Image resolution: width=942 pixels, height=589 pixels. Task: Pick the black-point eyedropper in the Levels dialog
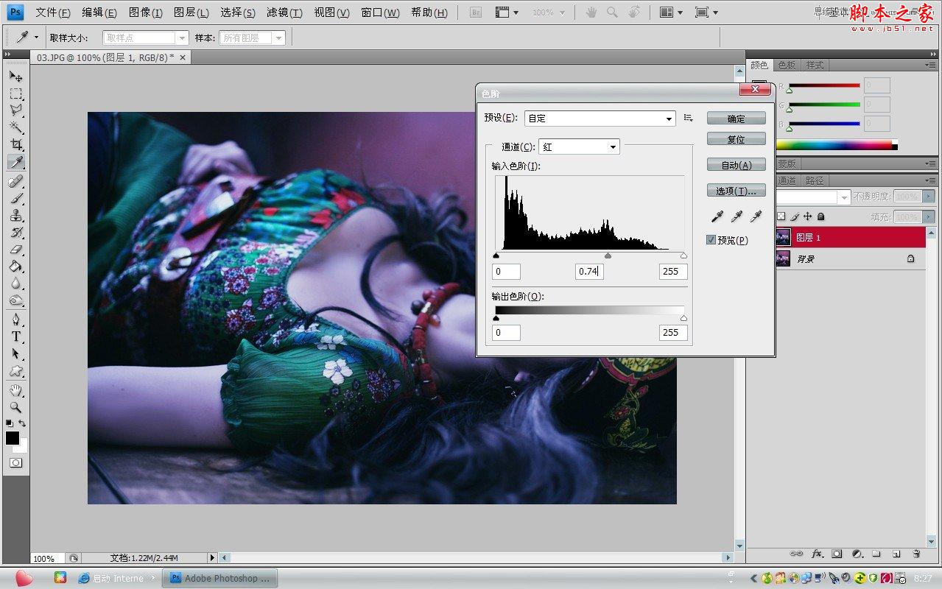tap(716, 216)
